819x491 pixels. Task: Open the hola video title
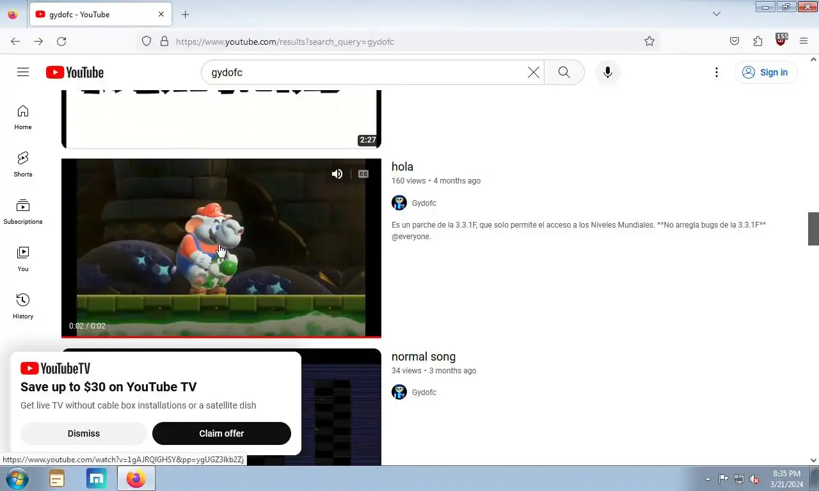point(402,167)
